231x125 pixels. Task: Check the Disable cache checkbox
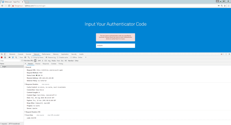point(57,57)
